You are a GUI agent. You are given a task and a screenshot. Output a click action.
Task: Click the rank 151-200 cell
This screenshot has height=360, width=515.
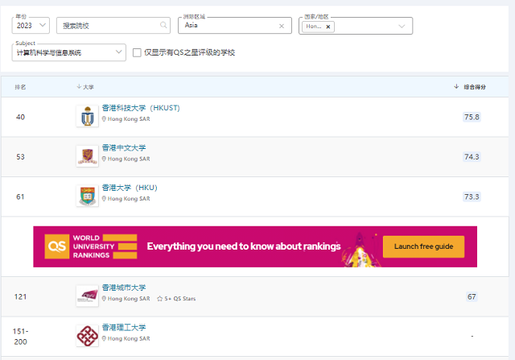(x=20, y=337)
